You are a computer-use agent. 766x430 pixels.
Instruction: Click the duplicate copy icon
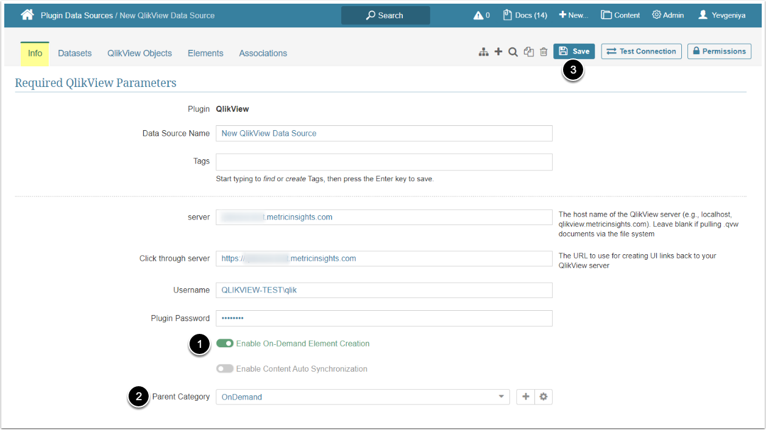528,52
